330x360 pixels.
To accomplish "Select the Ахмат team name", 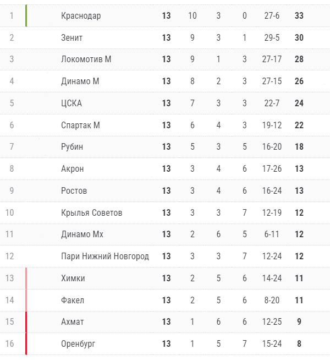I will coord(72,322).
